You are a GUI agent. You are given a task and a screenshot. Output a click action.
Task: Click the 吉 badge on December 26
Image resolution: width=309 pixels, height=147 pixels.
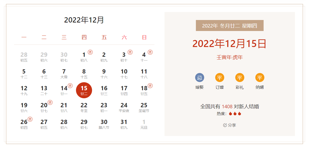click(30, 119)
